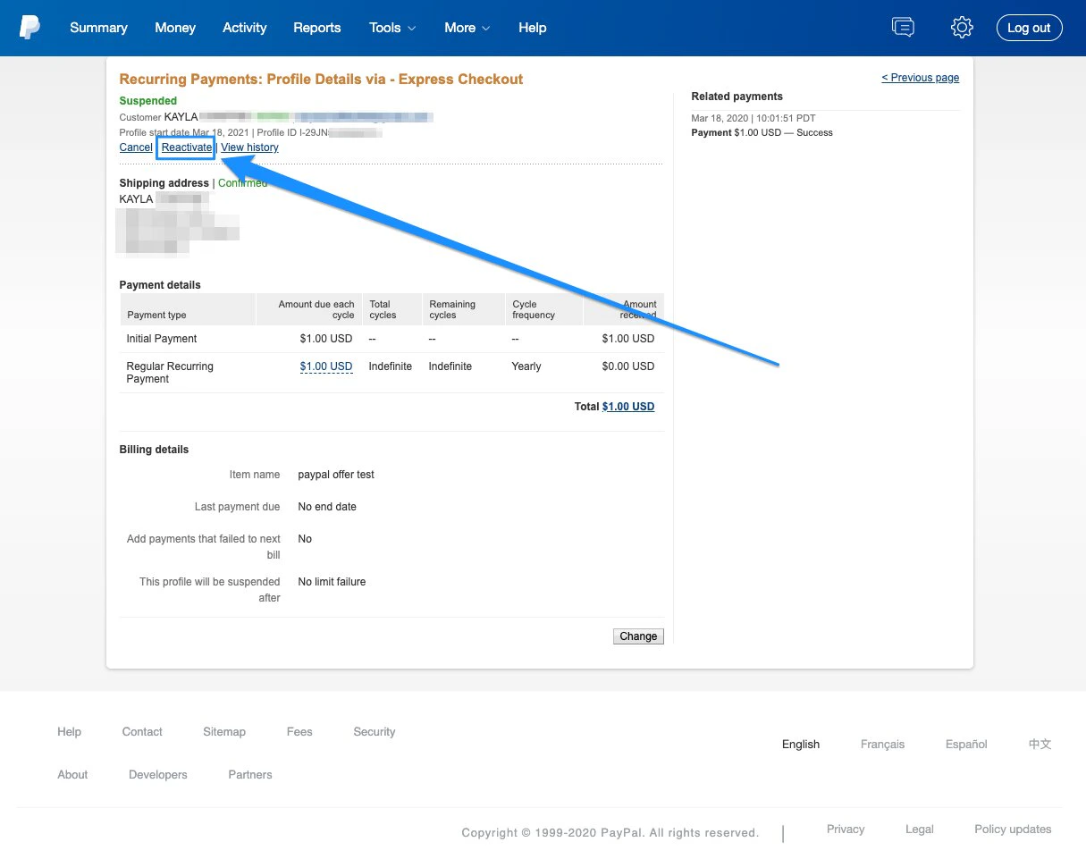Open the Developers footer link
Screen dimensions: 1086x859
pyautogui.click(x=157, y=774)
